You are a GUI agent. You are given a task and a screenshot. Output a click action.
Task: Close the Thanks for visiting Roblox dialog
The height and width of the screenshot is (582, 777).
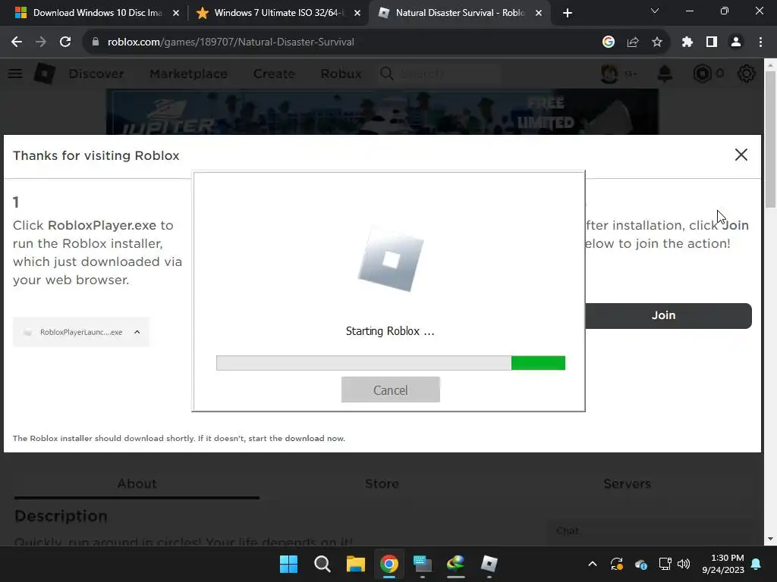click(741, 155)
